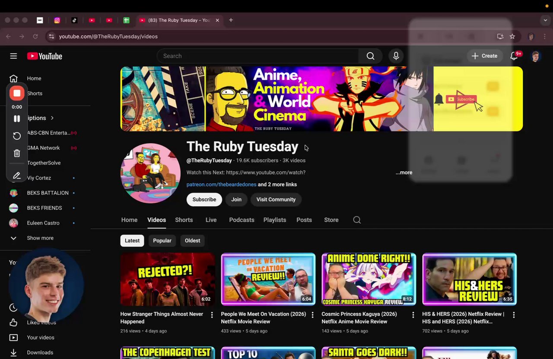
Task: Click the browser address bar URL
Action: (108, 37)
